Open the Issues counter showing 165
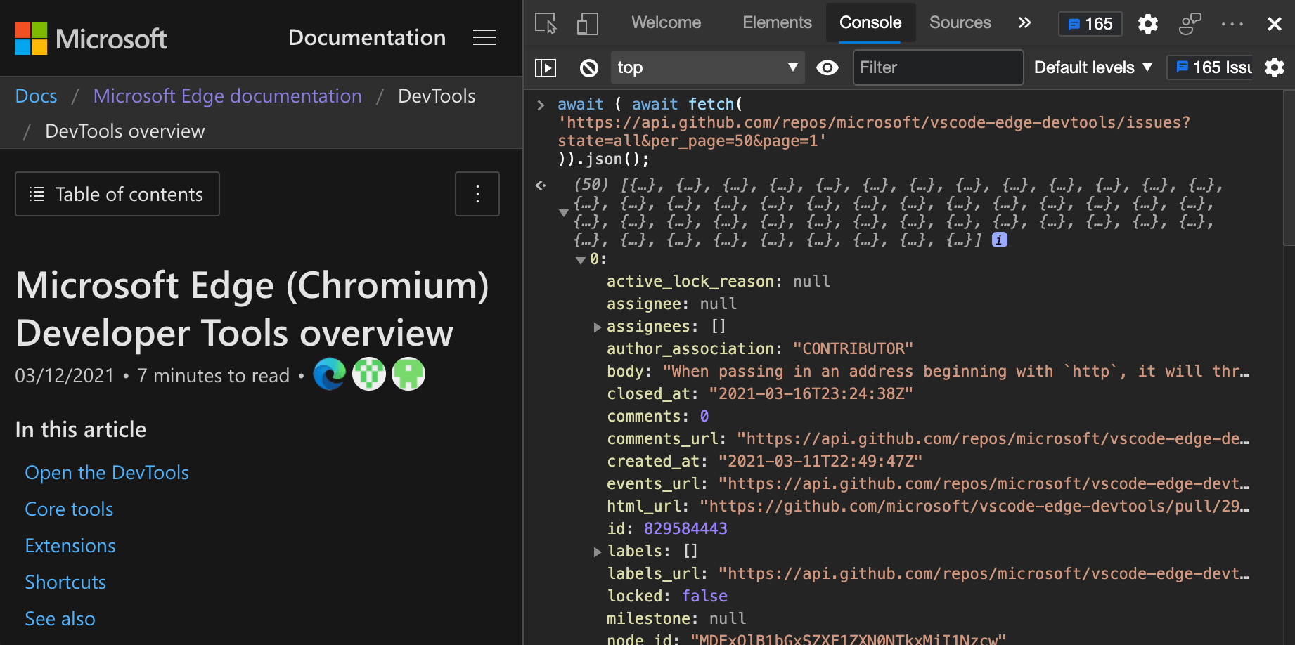 (1090, 23)
